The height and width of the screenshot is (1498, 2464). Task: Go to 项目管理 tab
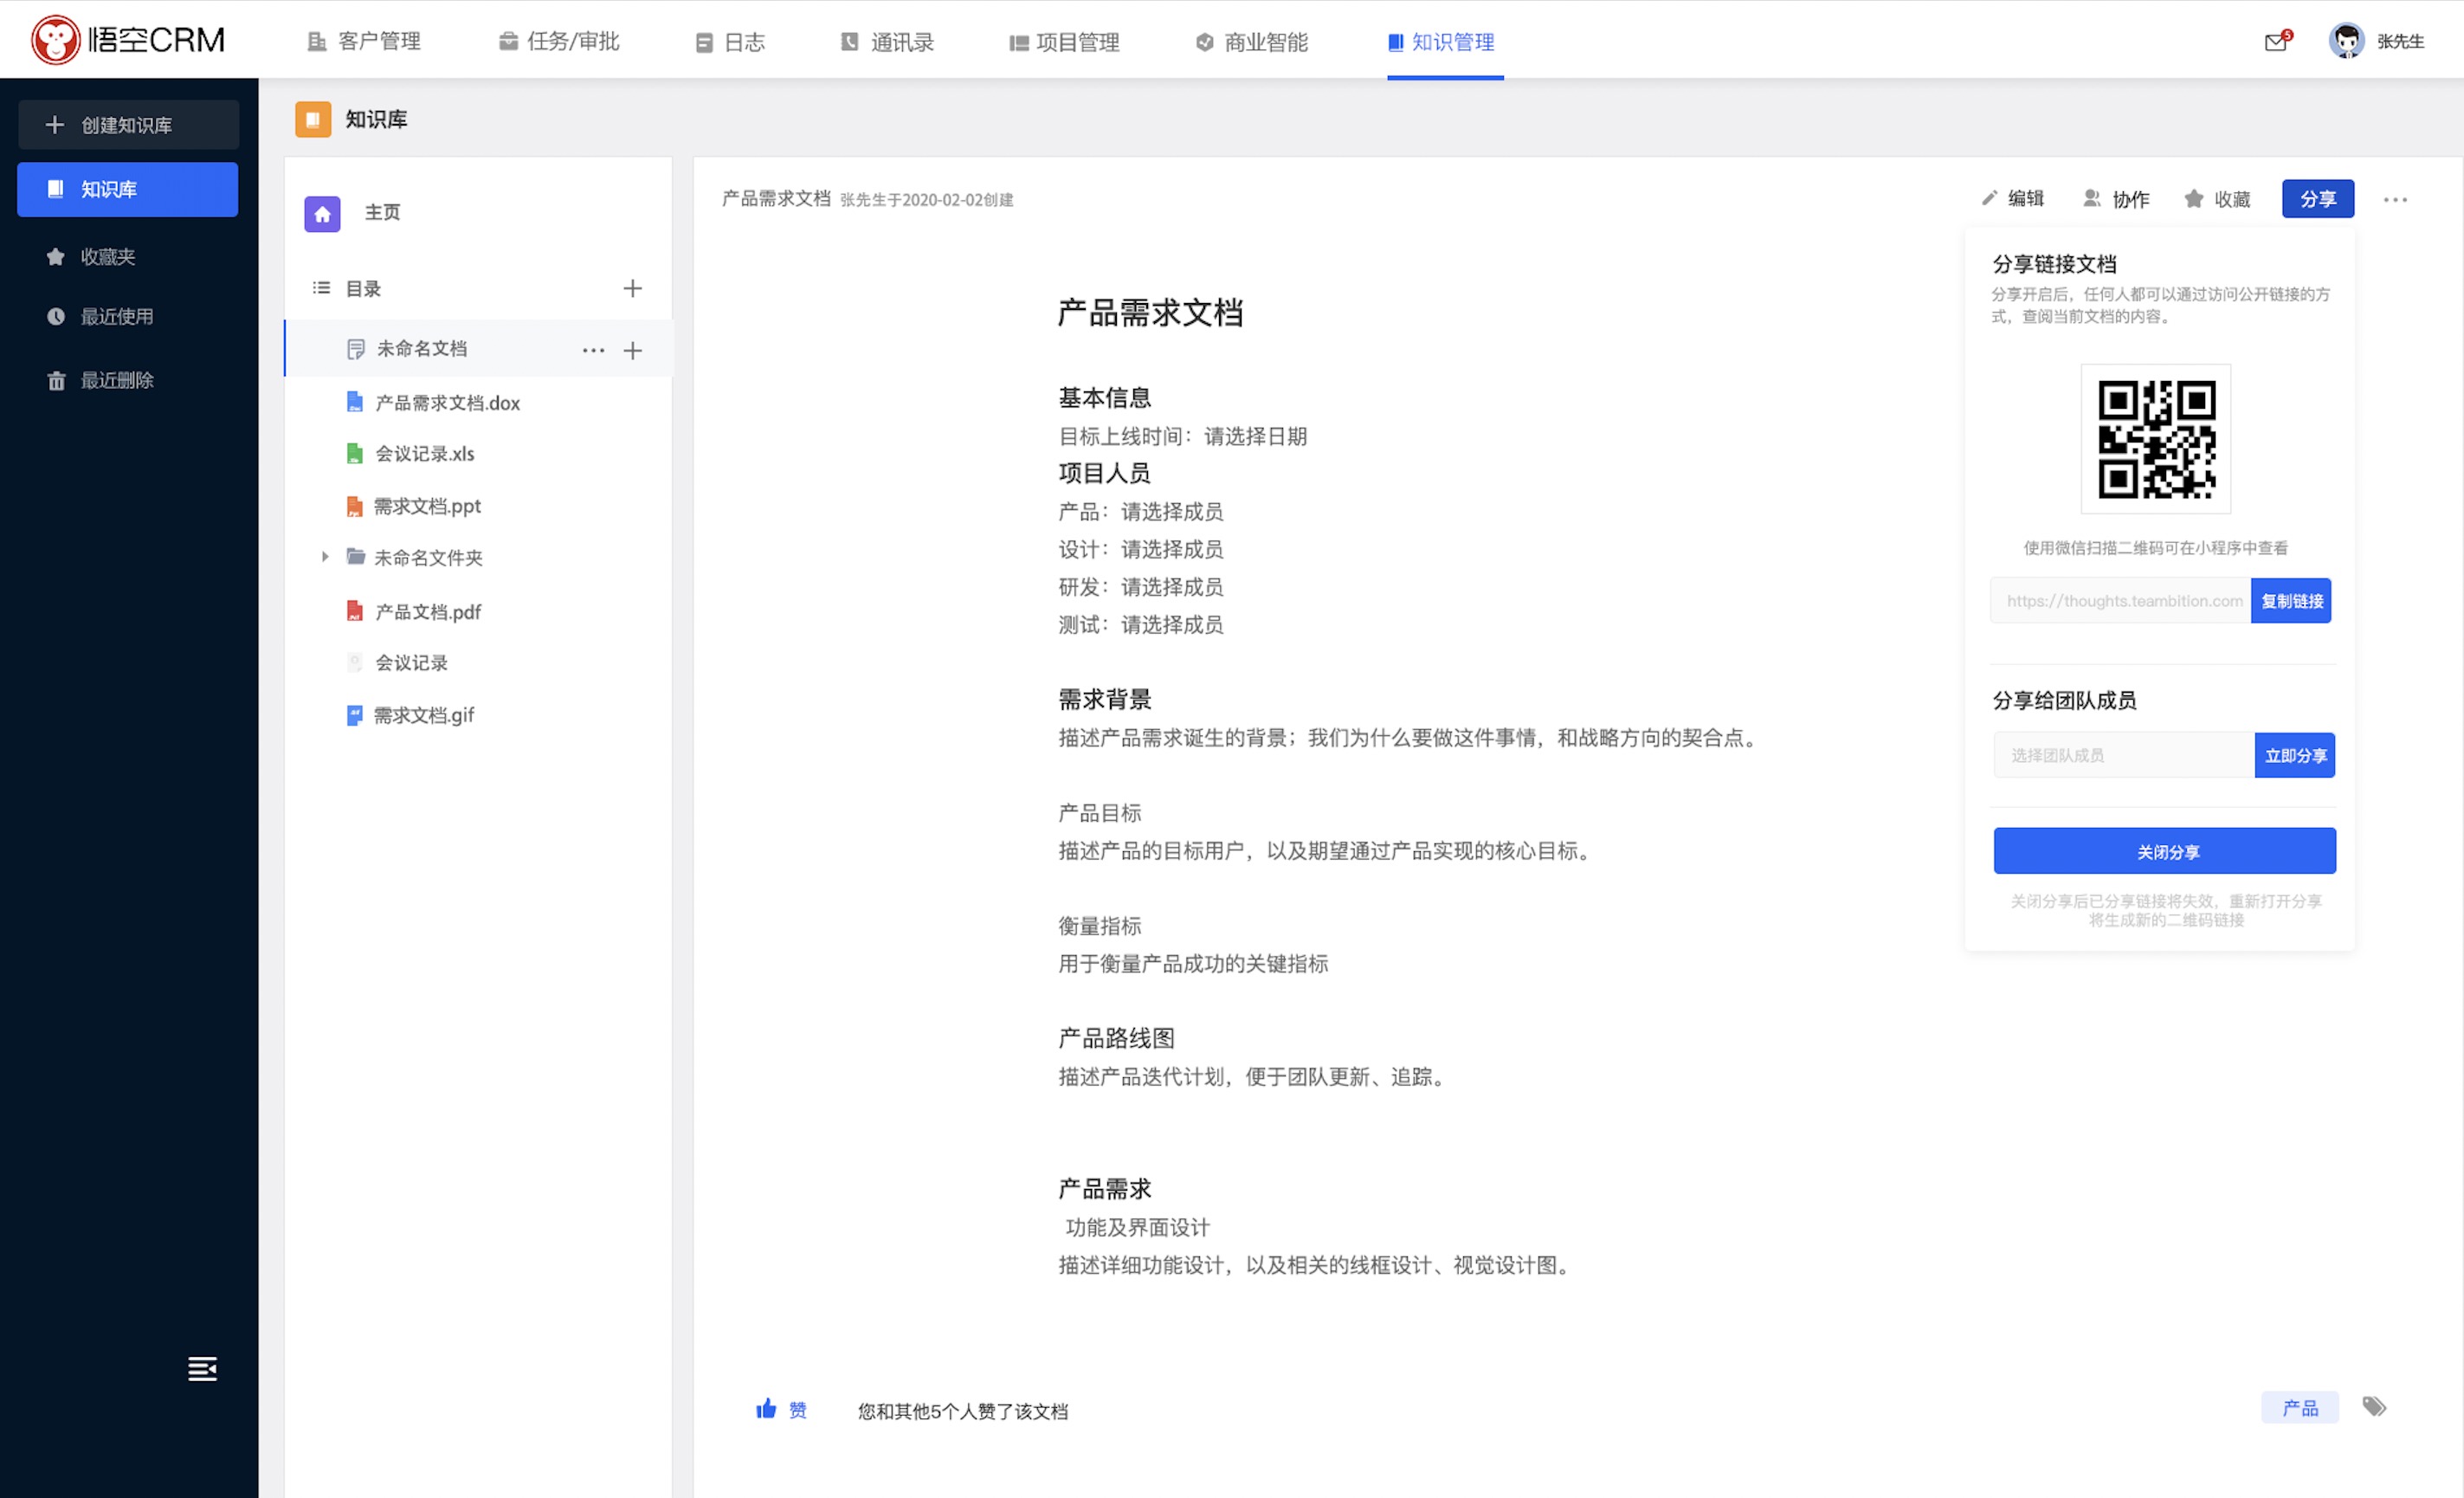click(1064, 42)
